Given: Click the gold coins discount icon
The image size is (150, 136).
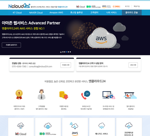Looking at the screenshot, I should point(64,95).
